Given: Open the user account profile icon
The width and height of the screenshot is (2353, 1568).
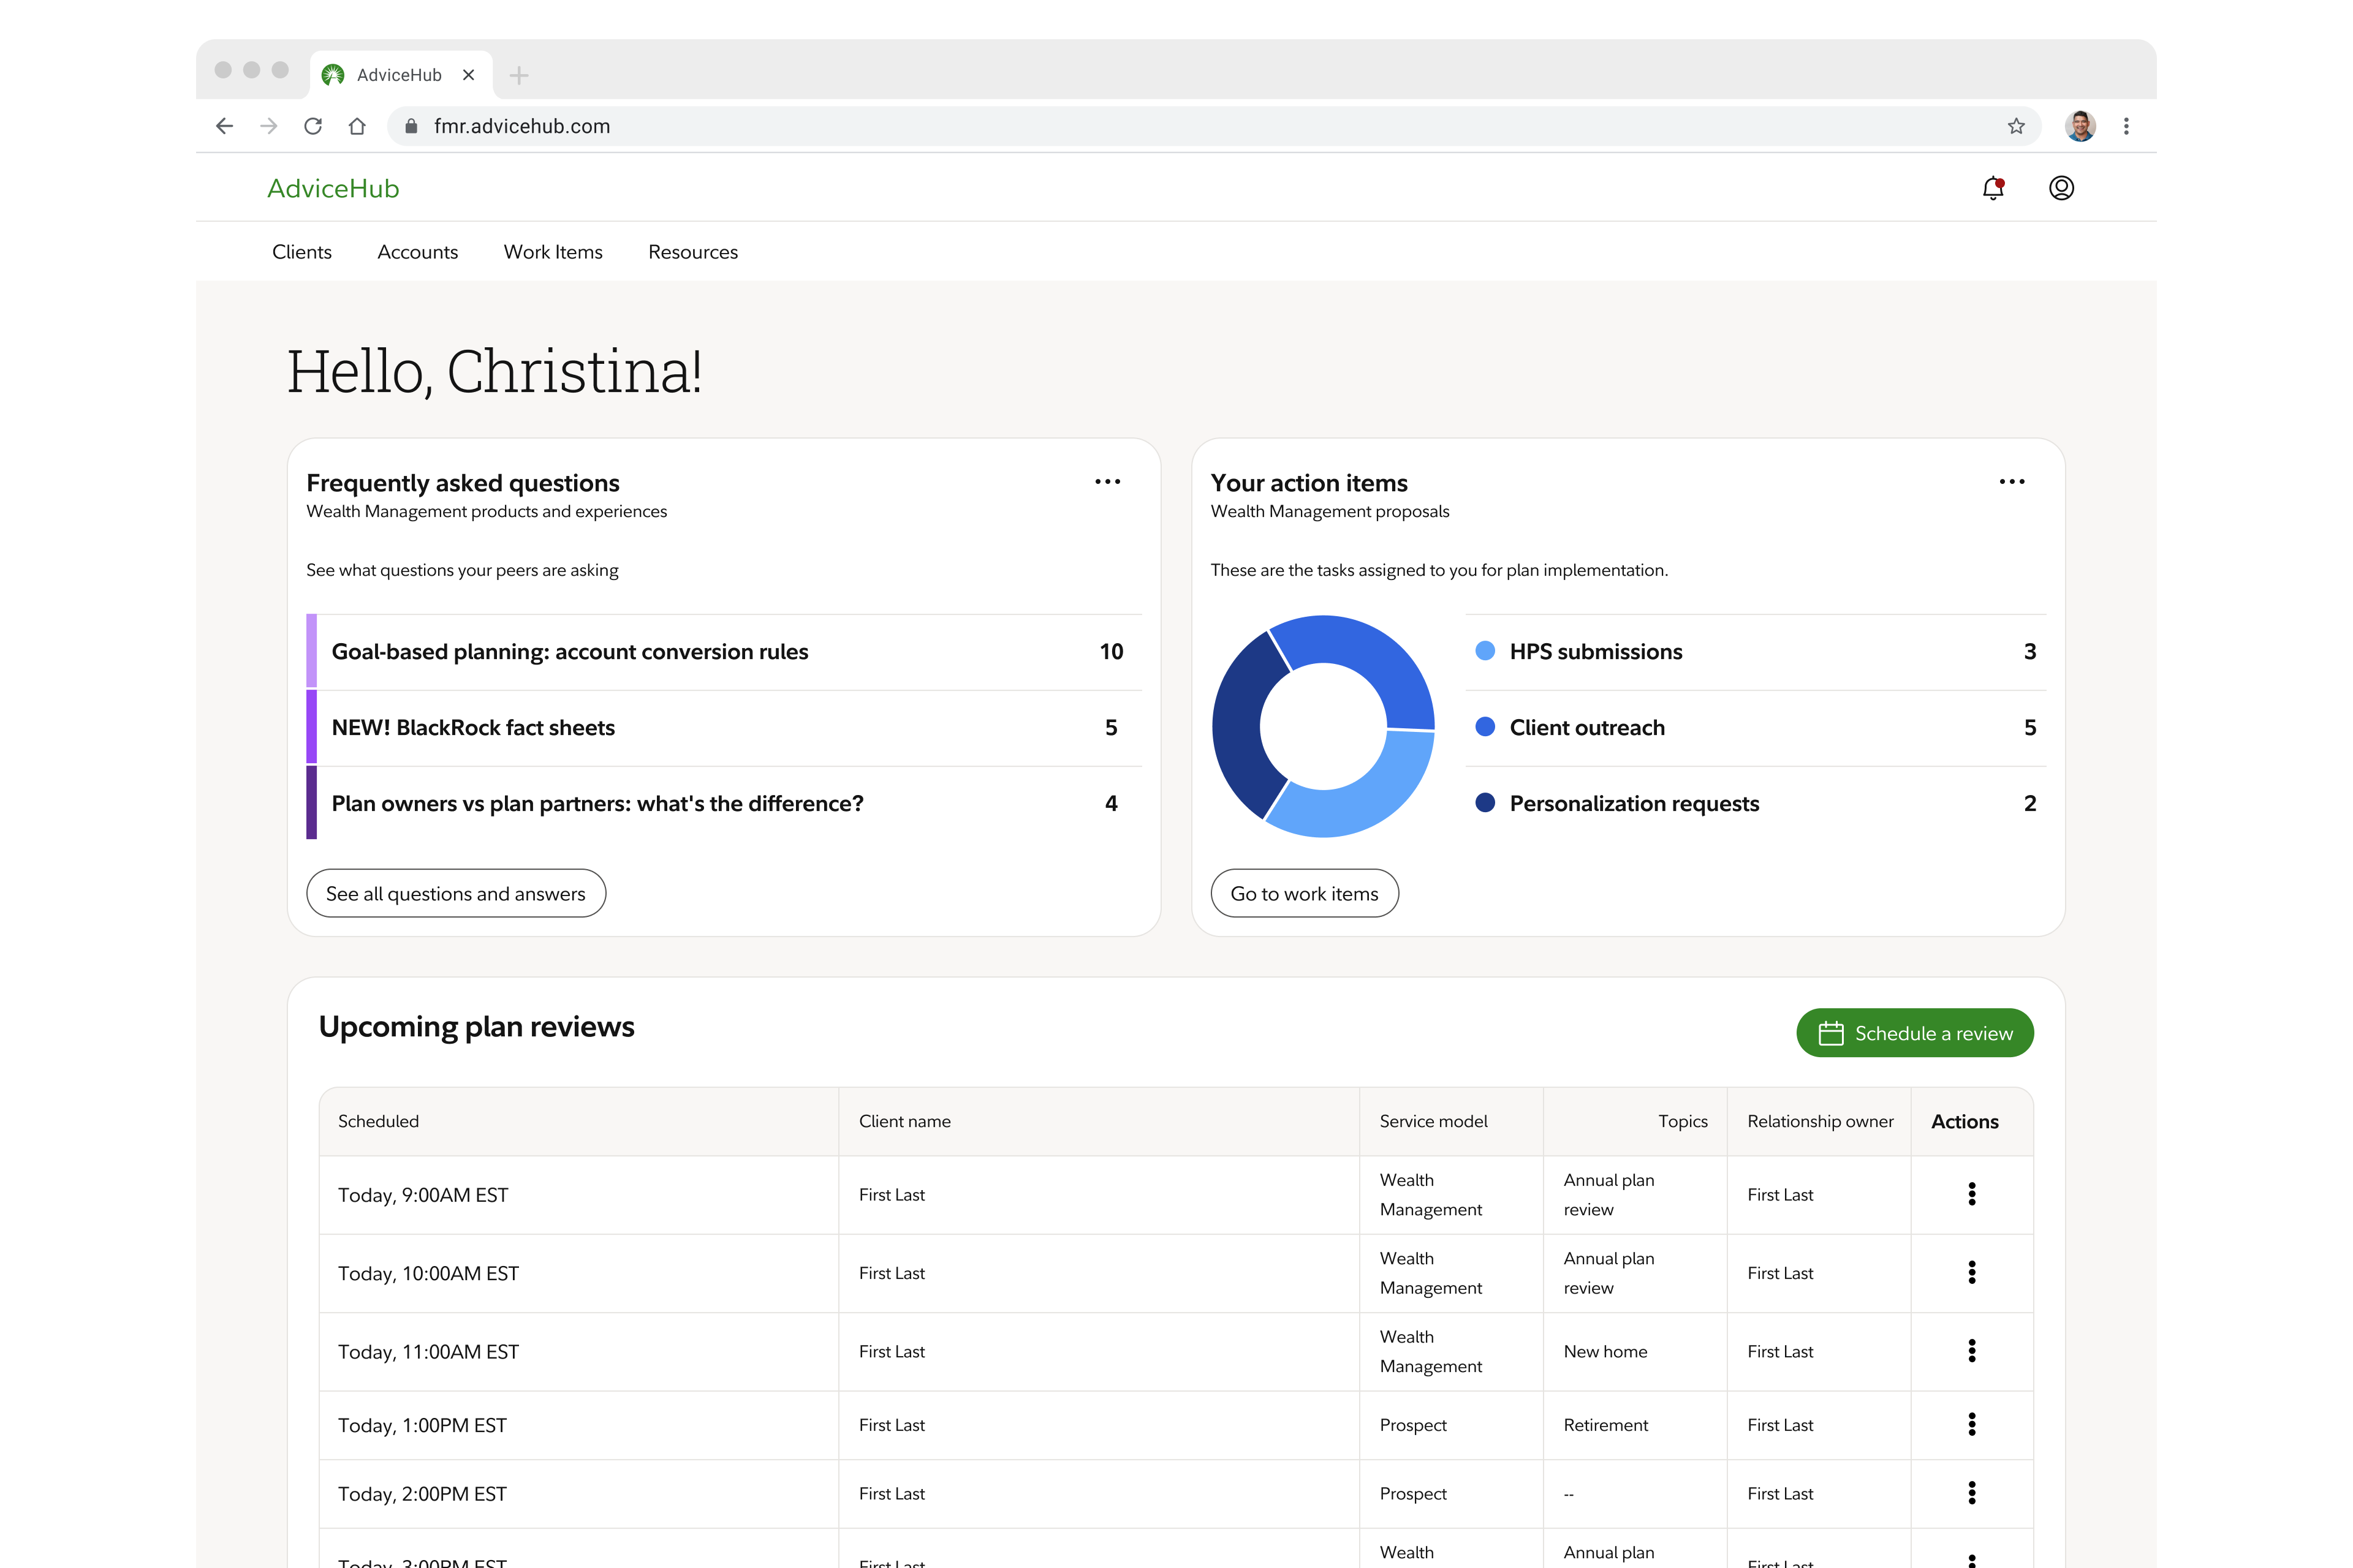Looking at the screenshot, I should click(2061, 188).
